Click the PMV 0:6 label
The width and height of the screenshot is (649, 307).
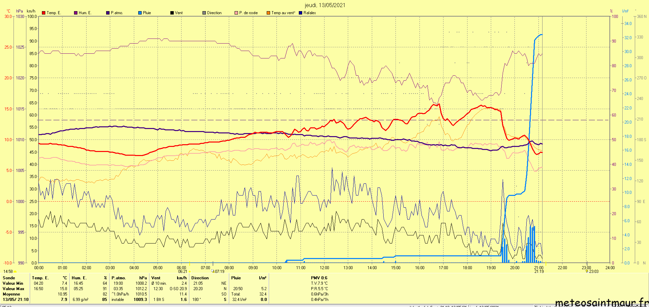[319, 278]
